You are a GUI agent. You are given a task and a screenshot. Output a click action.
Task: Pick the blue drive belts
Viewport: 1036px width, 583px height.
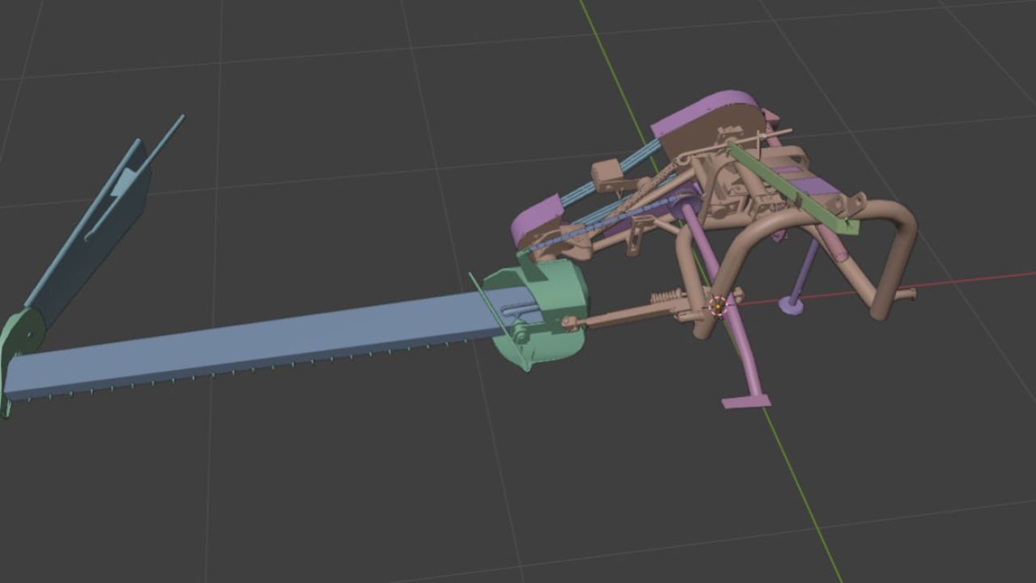[x=579, y=192]
